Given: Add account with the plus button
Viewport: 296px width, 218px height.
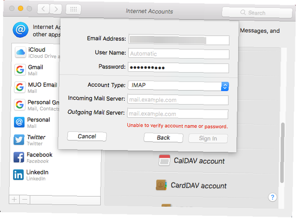Looking at the screenshot, I should pos(14,199).
